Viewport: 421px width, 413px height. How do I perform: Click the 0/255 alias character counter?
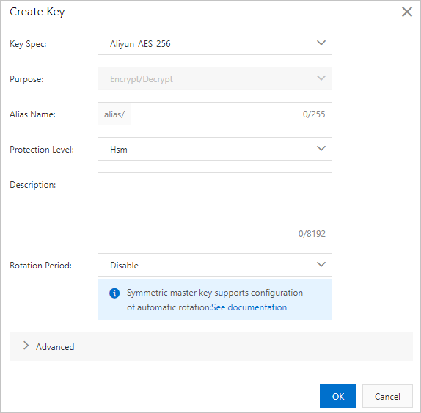(314, 114)
